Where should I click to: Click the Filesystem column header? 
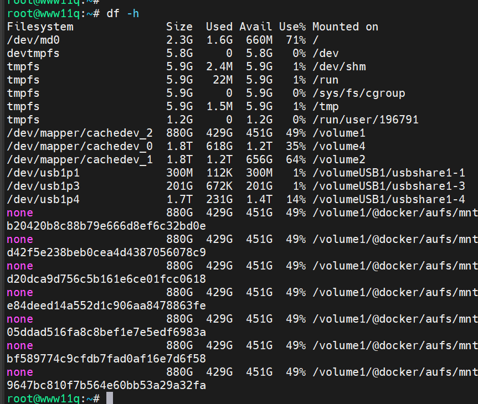[40, 27]
